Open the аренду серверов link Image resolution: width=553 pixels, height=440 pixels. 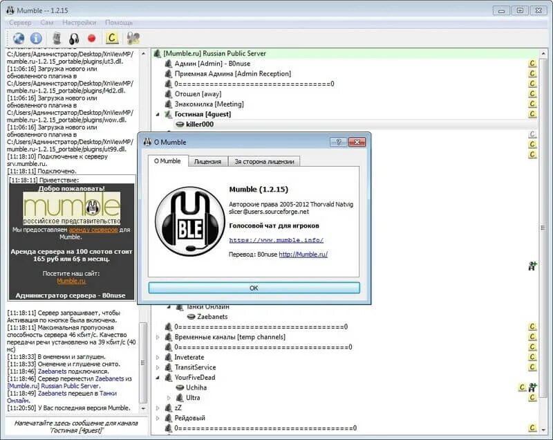(x=93, y=230)
